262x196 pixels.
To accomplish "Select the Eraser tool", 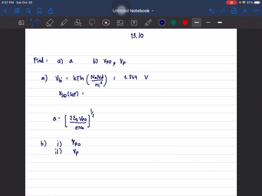I will [x=50, y=23].
